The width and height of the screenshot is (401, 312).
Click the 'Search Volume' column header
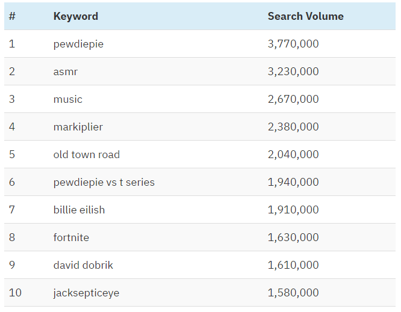(306, 16)
